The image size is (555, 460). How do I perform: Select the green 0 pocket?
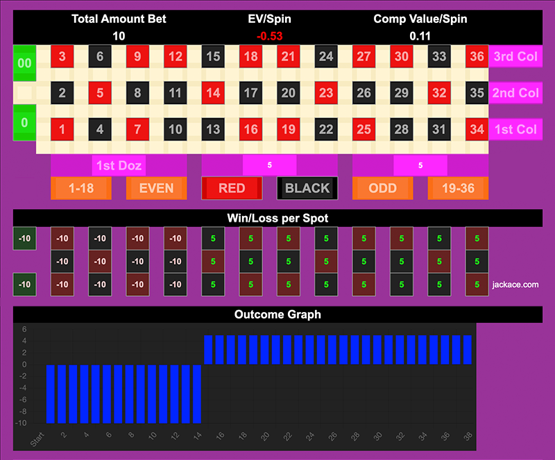pyautogui.click(x=24, y=122)
